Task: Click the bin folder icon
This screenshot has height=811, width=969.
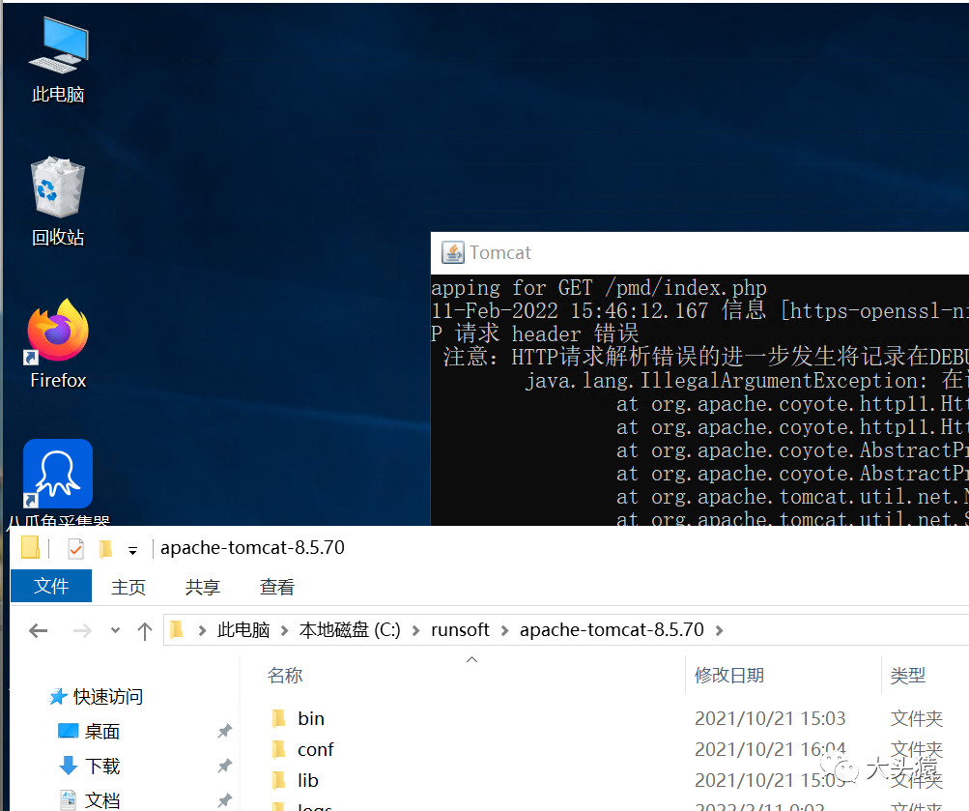Action: 278,718
